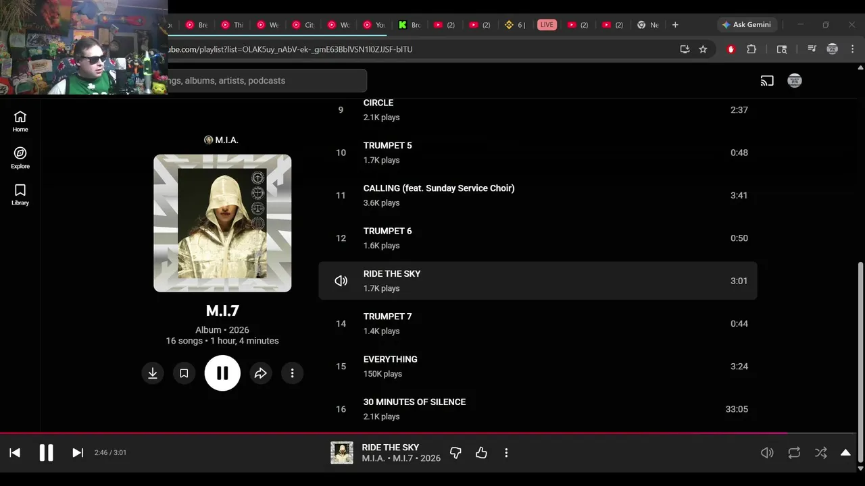Toggle shuffle mode
Viewport: 865px width, 486px height.
(x=820, y=453)
